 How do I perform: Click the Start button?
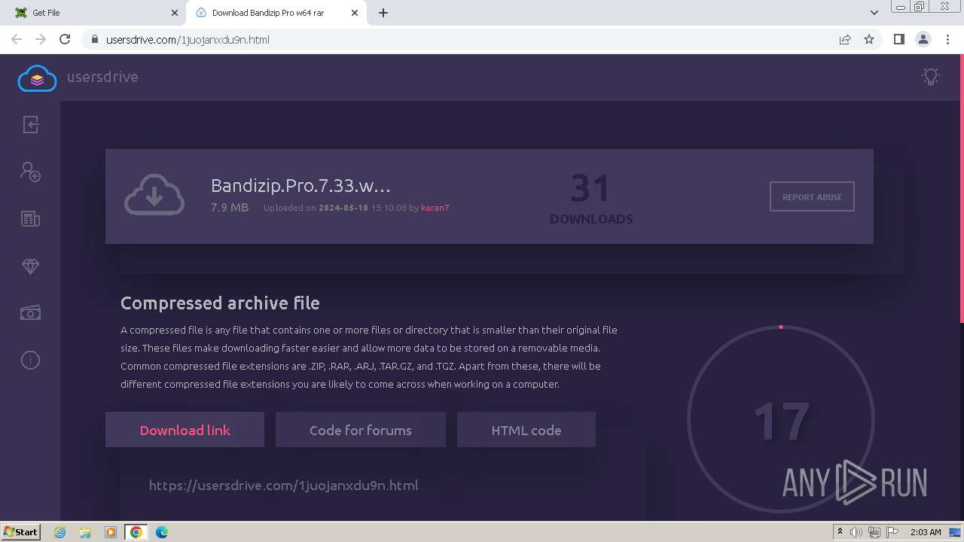point(20,531)
